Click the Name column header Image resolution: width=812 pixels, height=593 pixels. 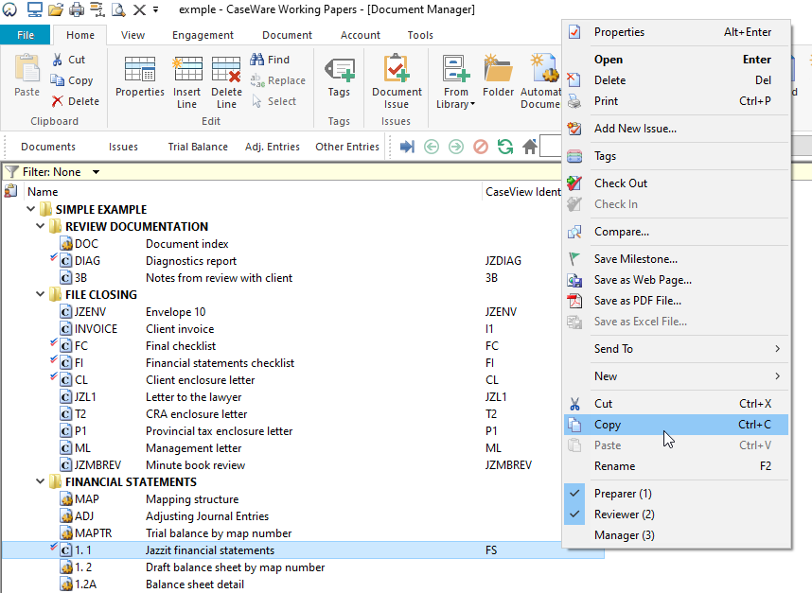coord(254,192)
